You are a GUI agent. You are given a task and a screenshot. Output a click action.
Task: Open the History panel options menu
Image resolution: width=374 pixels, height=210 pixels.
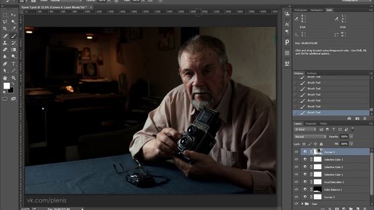(370, 73)
